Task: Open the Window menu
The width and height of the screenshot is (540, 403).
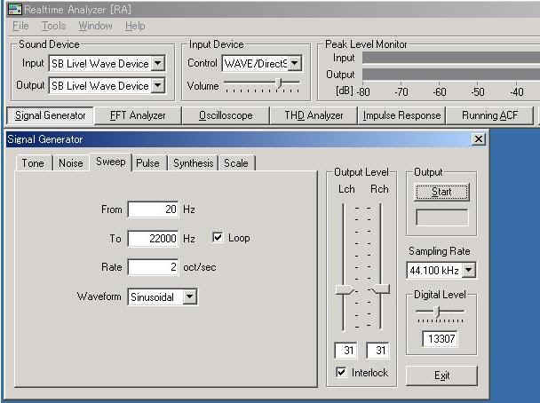Action: click(x=95, y=26)
